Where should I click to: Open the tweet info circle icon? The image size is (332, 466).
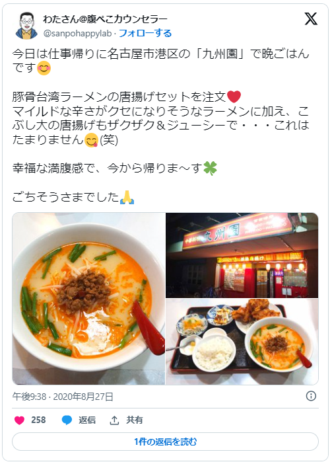311,396
